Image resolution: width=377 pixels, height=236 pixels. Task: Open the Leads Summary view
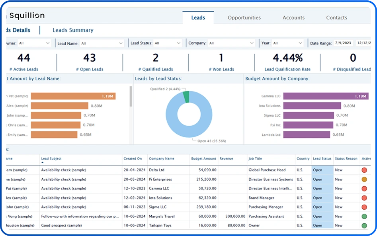tap(73, 30)
